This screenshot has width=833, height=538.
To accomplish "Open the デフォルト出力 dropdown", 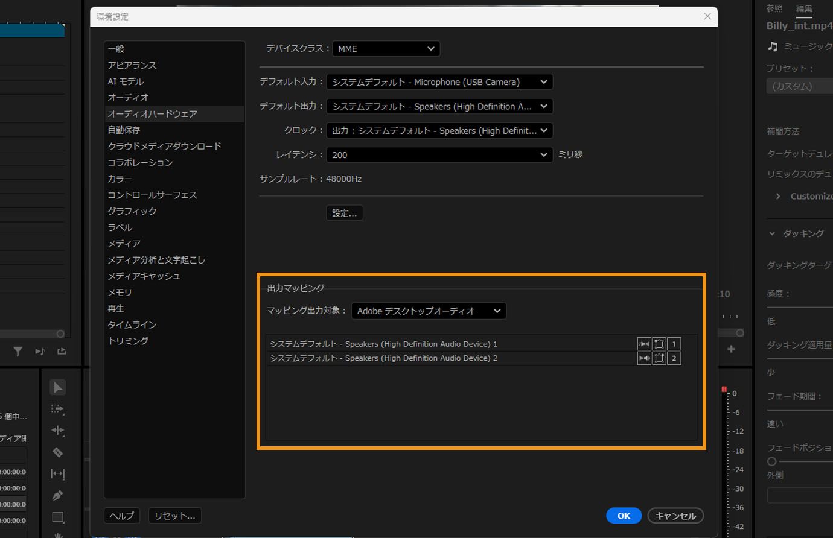I will pyautogui.click(x=440, y=106).
